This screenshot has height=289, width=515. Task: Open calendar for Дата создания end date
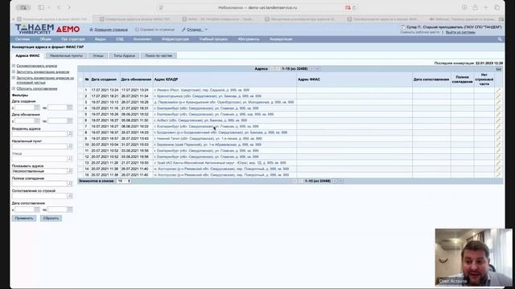coord(70,108)
